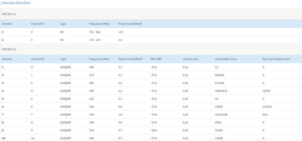This screenshot has width=302, height=141.
Task: Click frequency cell 546
Action: pyautogui.click(x=92, y=122)
